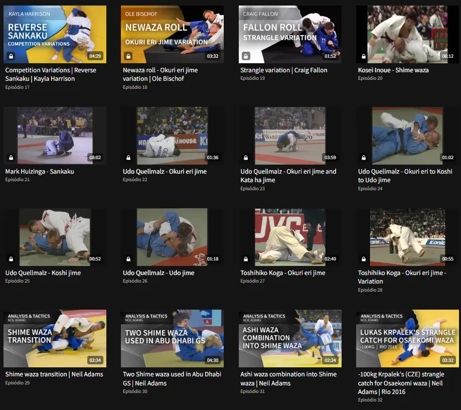
Task: Open Lukas Krpalek's Strangle Catch thumbnail
Action: (407, 338)
